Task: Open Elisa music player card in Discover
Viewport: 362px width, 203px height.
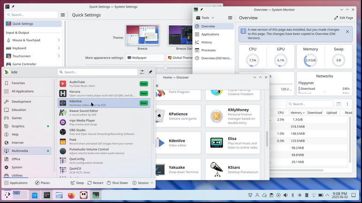Action: pos(233,143)
